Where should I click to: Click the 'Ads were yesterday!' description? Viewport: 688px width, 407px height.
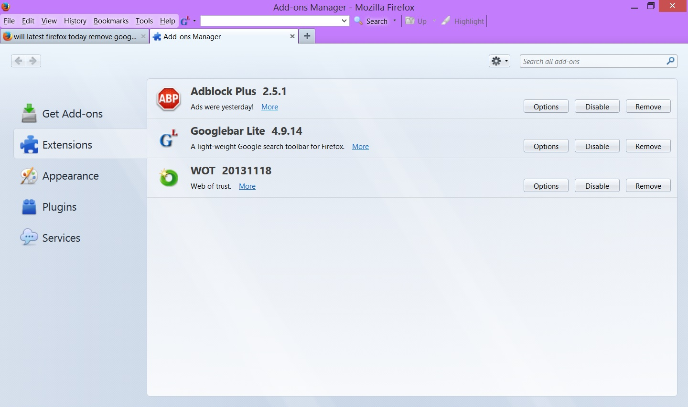point(222,107)
